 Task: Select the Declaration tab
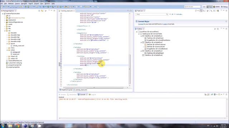click(72, 95)
